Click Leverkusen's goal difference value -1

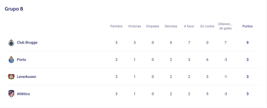click(x=226, y=77)
